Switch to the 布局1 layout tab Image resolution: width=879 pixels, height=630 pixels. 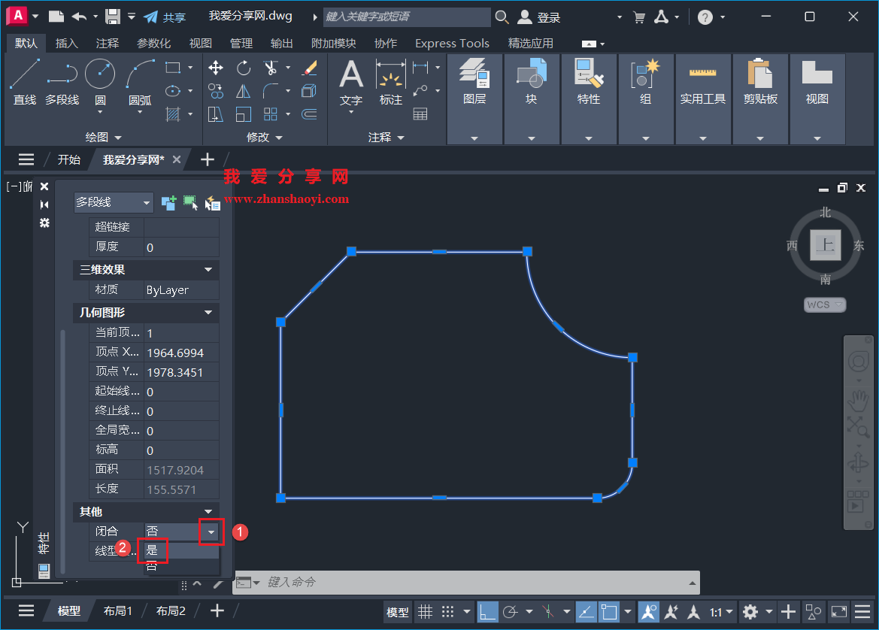click(117, 611)
